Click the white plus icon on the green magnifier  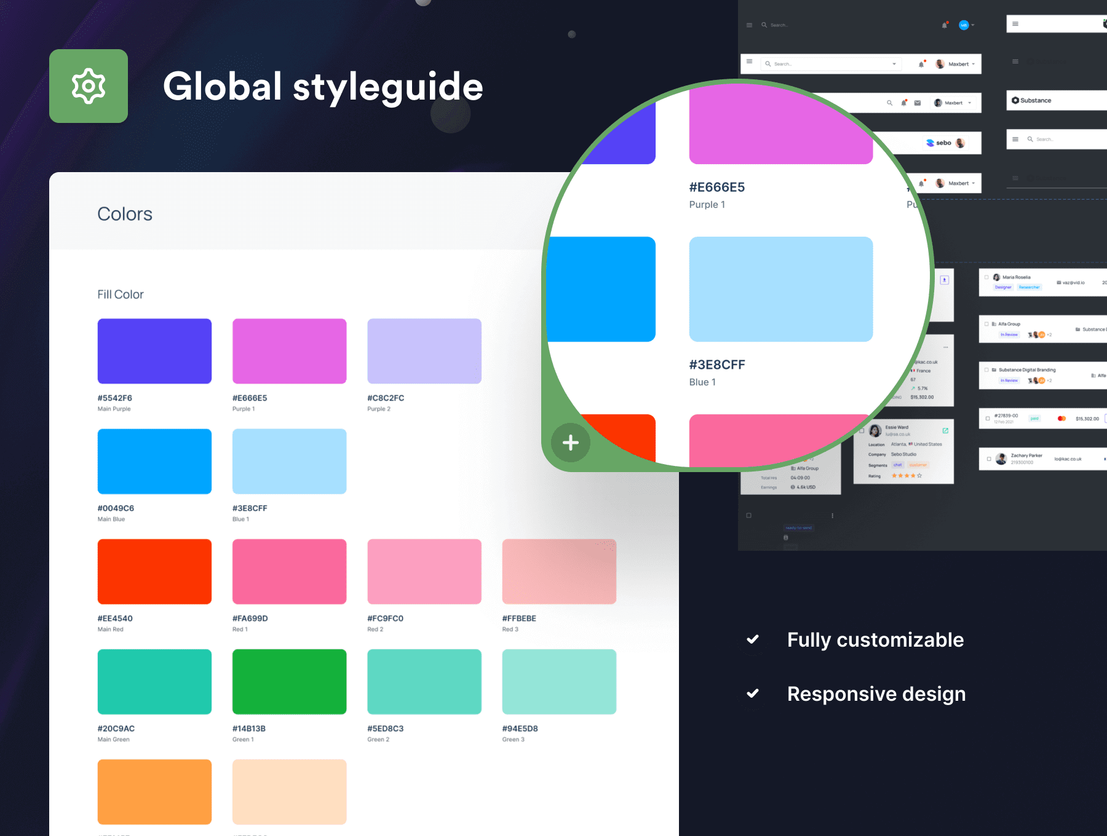coord(571,442)
